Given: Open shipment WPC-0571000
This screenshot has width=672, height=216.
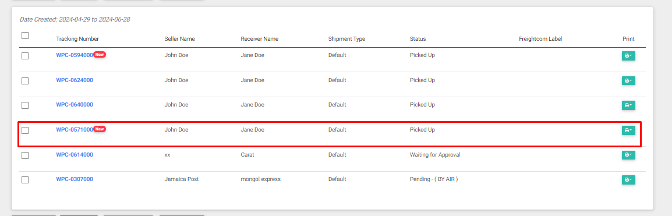Looking at the screenshot, I should coord(75,129).
